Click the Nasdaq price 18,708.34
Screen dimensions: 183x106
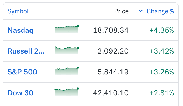[111, 30]
